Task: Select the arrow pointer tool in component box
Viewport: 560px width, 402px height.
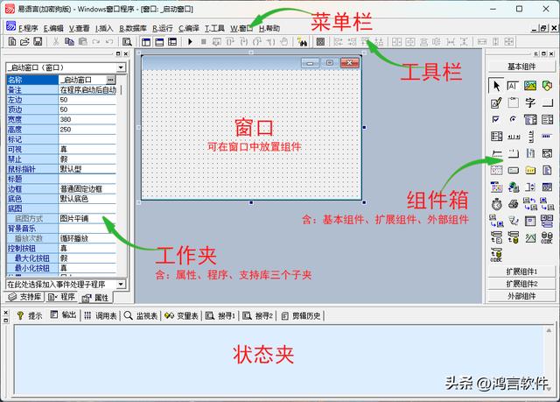Action: click(x=497, y=85)
